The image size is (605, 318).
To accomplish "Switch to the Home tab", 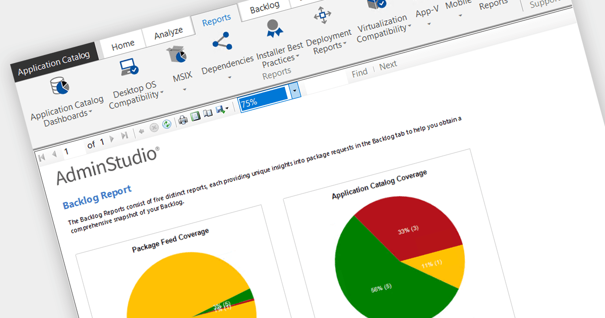I will 124,45.
